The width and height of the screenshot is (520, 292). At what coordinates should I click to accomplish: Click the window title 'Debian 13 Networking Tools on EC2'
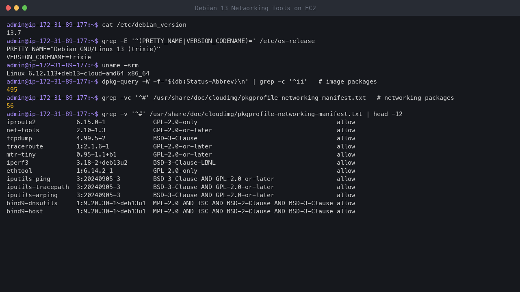[x=255, y=8]
